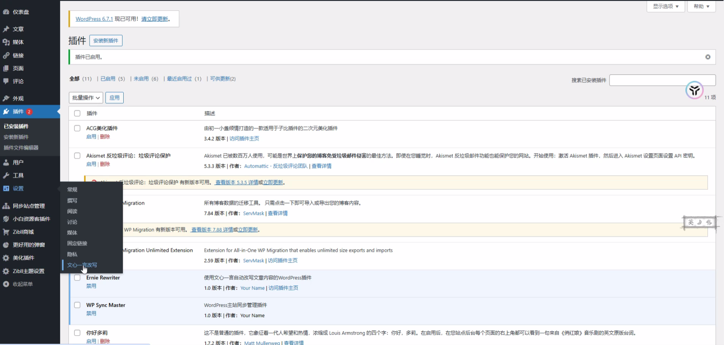Viewport: 724px width, 345px height.
Task: Open the WordPress 6.7.1 link
Action: 94,19
